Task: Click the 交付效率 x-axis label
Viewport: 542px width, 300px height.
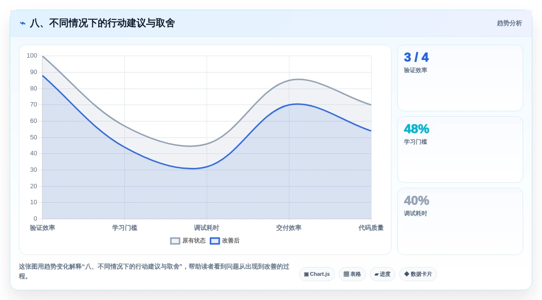Action: click(288, 228)
